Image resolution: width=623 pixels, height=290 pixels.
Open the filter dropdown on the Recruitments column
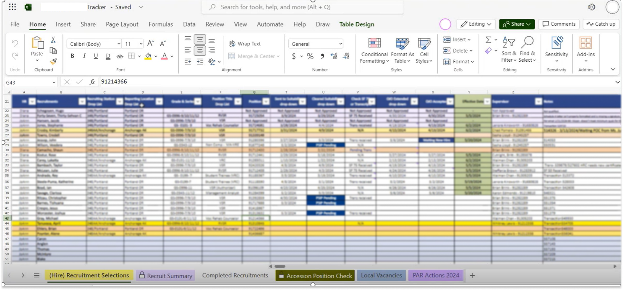82,101
